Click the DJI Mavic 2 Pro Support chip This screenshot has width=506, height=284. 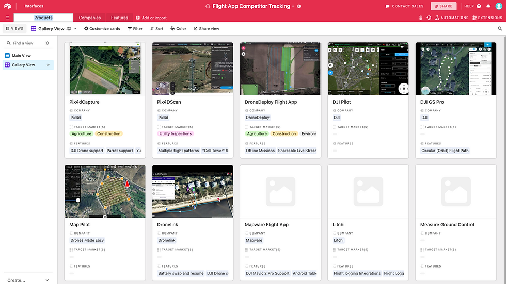coord(267,273)
